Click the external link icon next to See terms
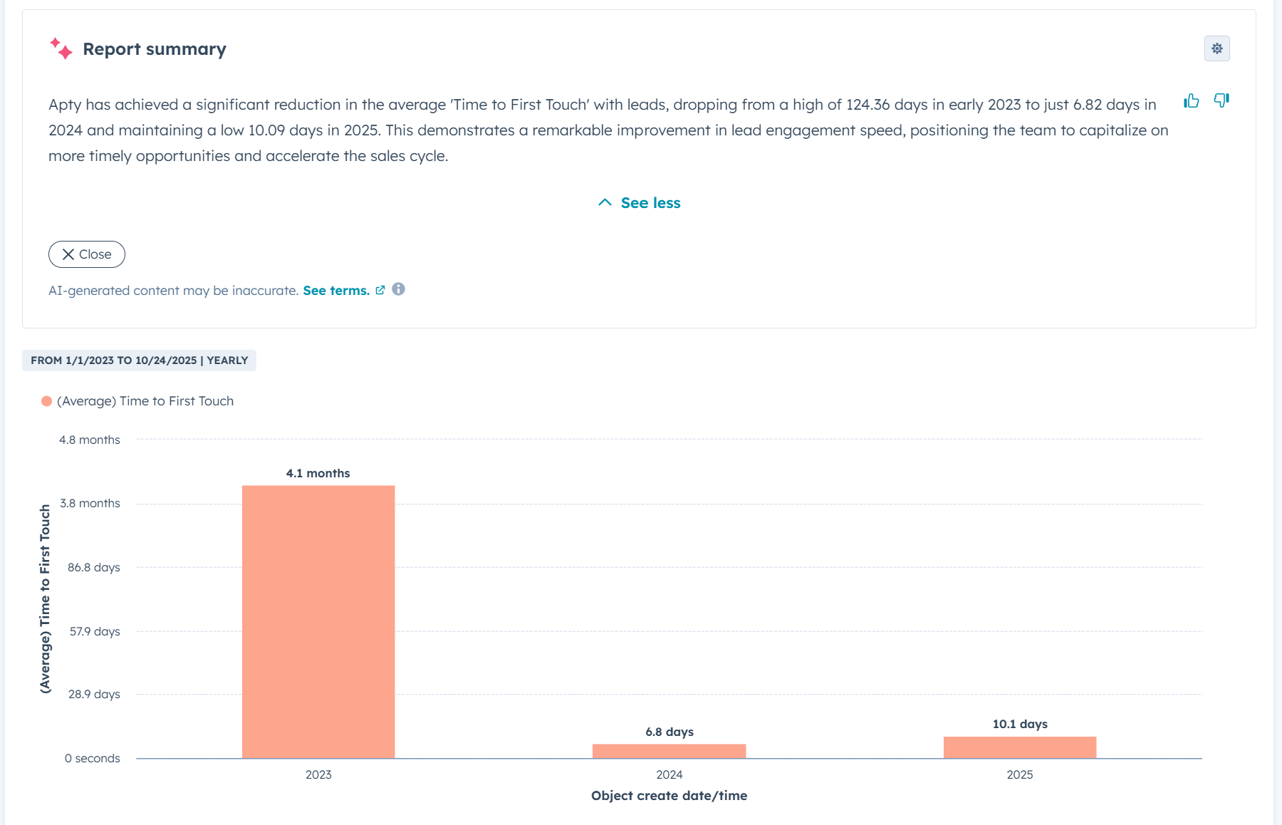 point(380,290)
